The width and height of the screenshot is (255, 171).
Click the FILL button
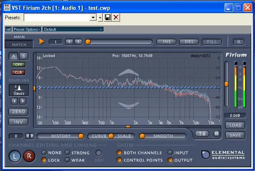point(212,42)
